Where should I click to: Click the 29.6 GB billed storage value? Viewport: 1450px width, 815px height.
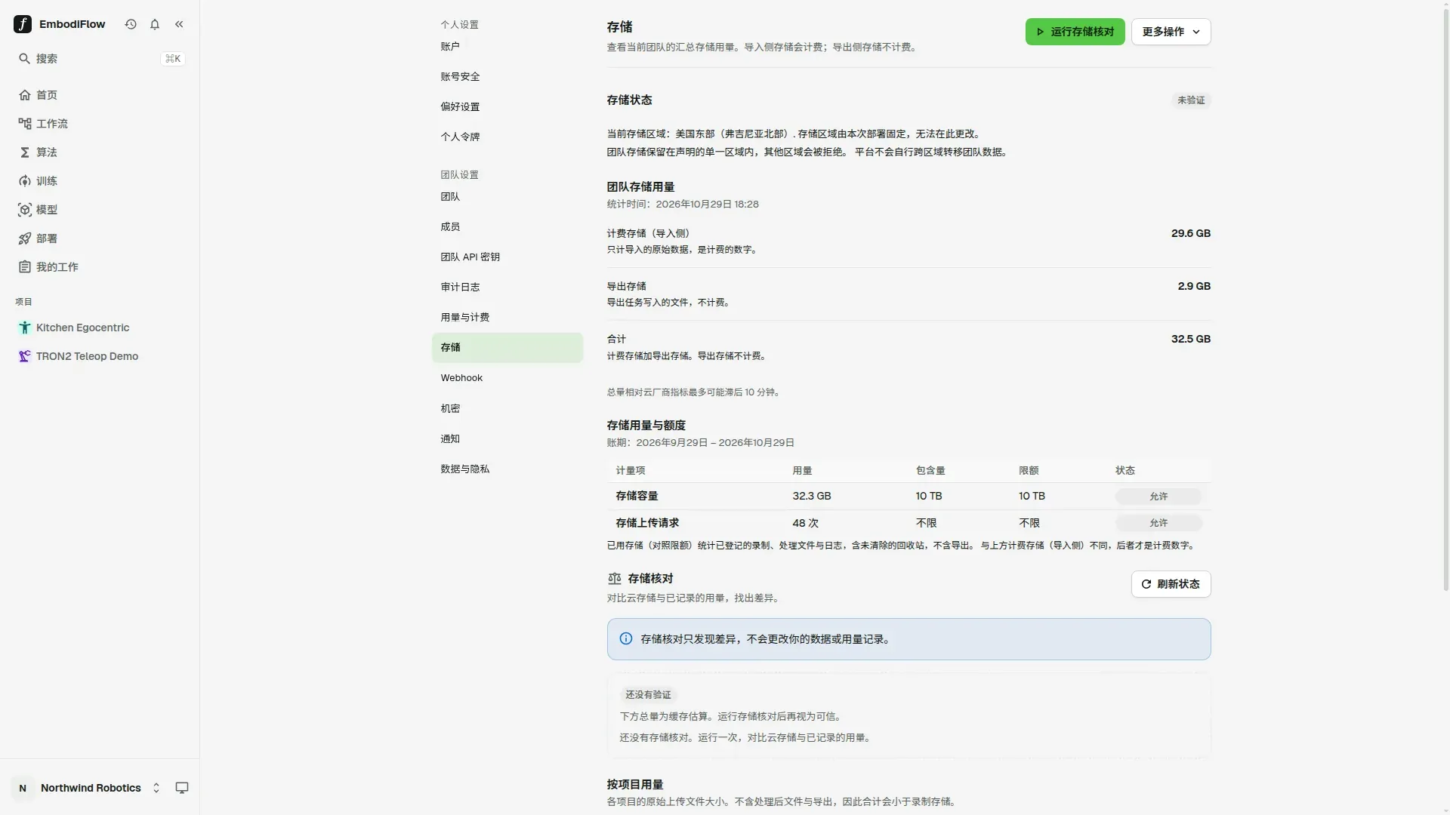pyautogui.click(x=1191, y=233)
